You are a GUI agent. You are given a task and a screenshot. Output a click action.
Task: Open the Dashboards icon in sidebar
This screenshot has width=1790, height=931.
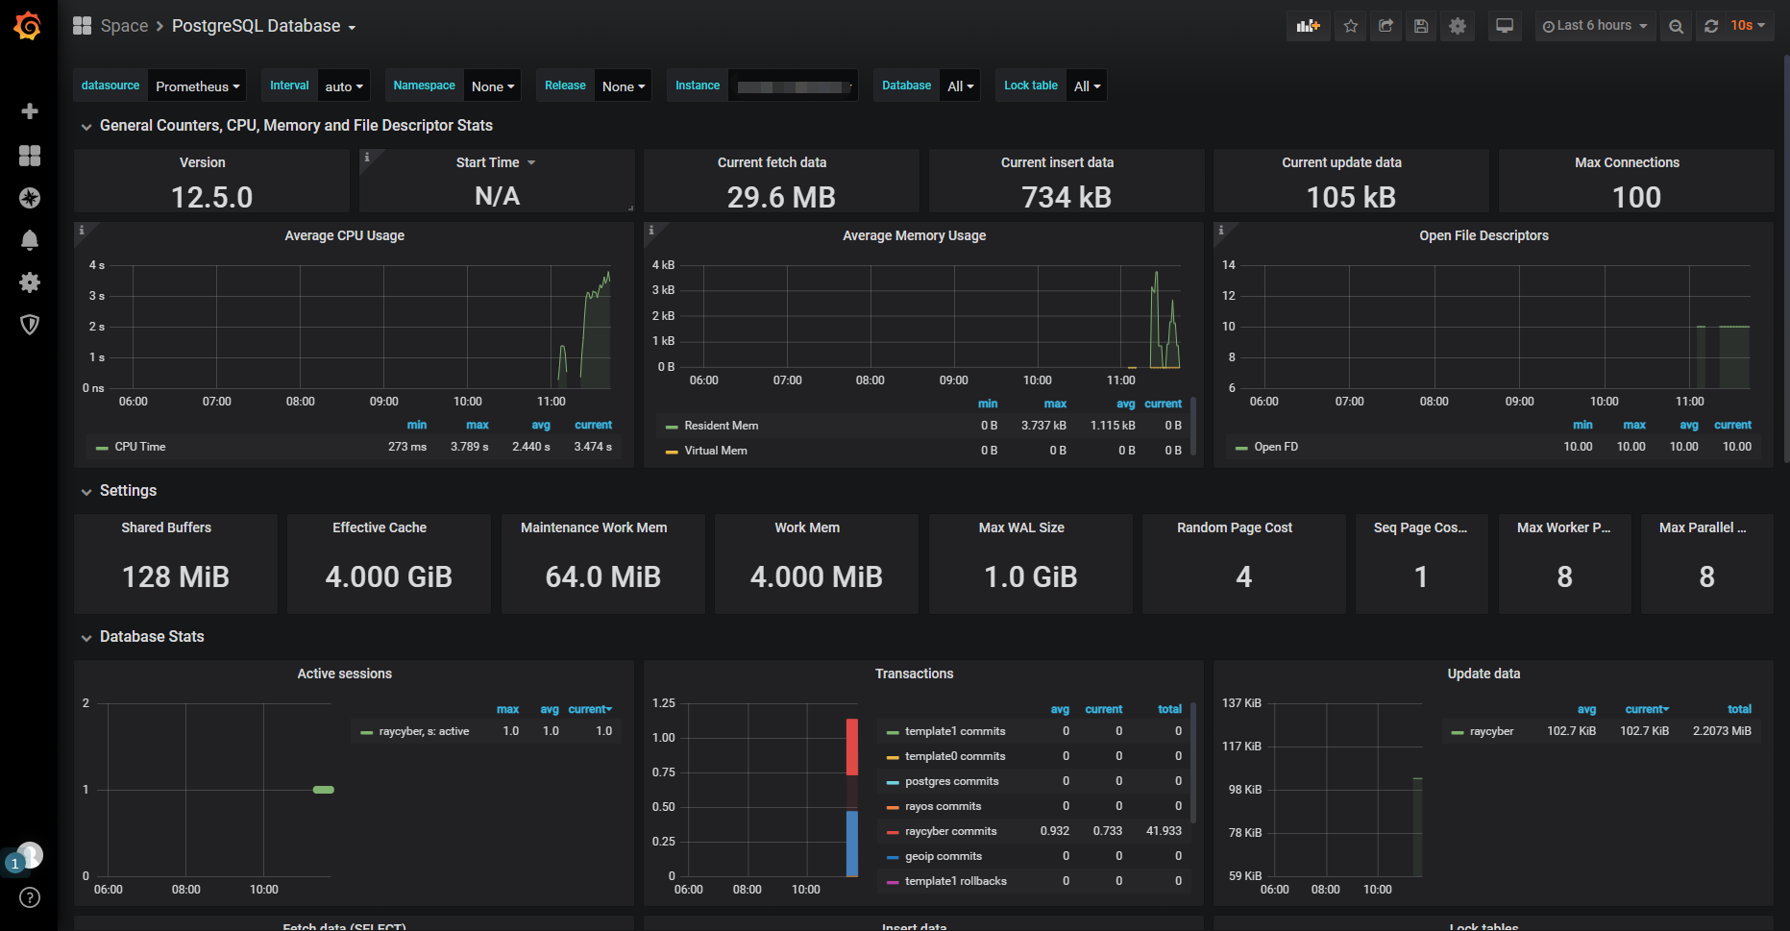30,156
